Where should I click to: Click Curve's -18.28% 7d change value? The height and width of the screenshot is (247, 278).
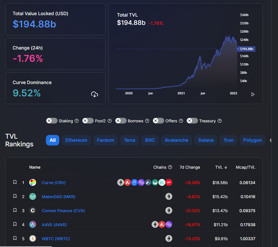(x=192, y=183)
